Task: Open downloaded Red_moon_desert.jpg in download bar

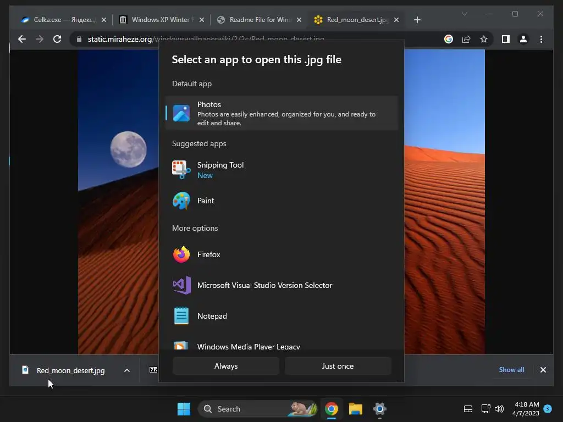Action: [x=65, y=370]
